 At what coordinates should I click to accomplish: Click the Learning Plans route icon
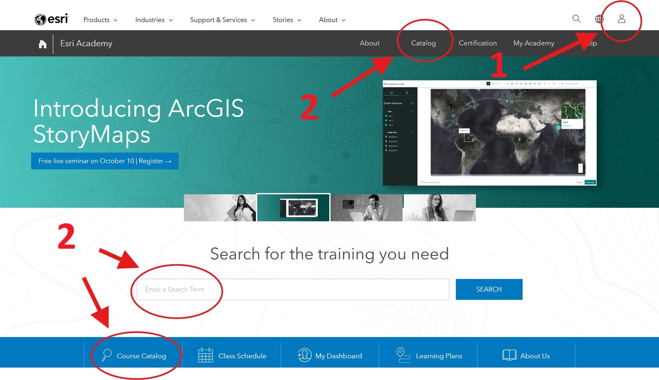pos(403,355)
